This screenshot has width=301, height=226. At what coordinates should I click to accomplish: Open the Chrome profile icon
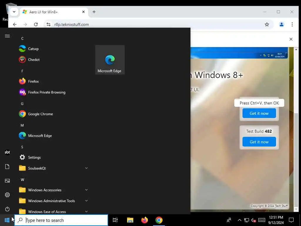point(281,24)
